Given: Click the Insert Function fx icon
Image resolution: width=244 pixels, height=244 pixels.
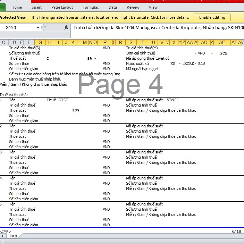Looking at the screenshot, I should 66,27.
